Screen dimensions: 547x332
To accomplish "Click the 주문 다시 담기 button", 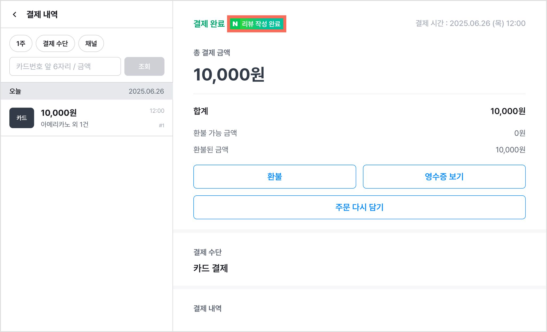I will (x=360, y=207).
